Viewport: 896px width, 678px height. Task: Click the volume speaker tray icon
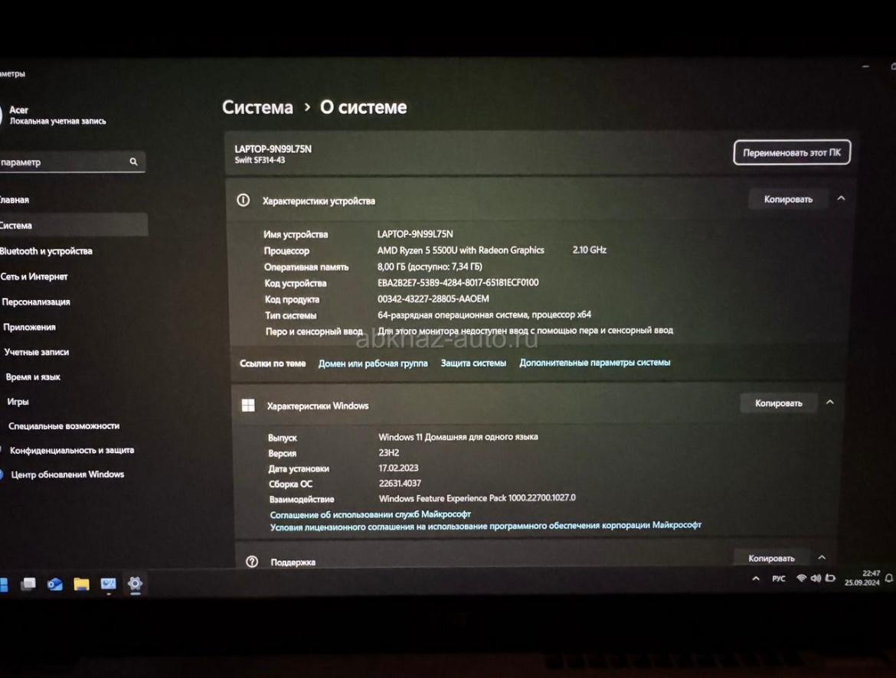816,579
